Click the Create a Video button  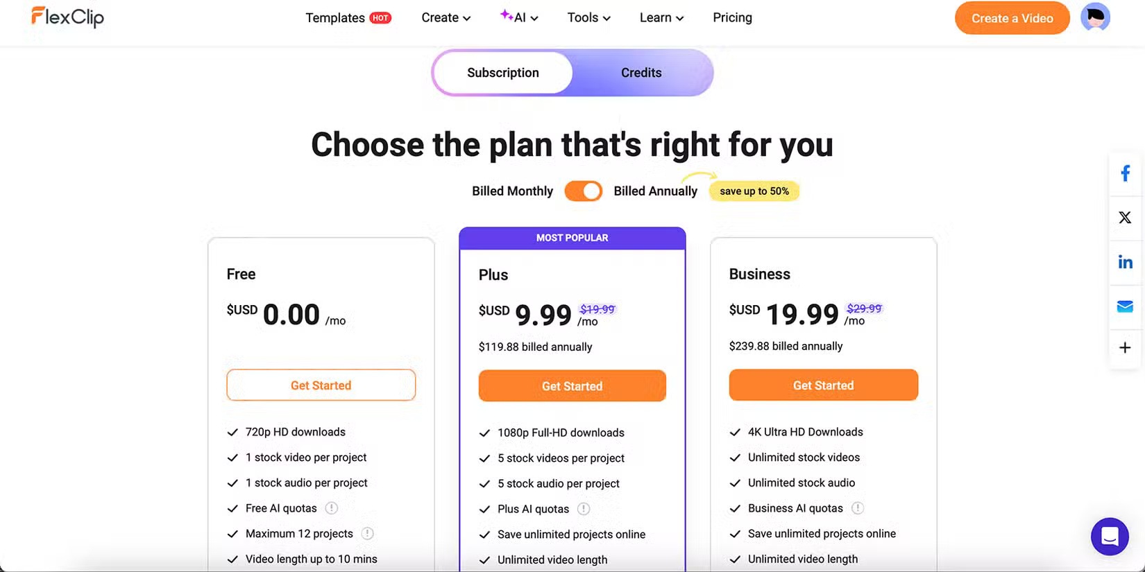coord(1012,19)
